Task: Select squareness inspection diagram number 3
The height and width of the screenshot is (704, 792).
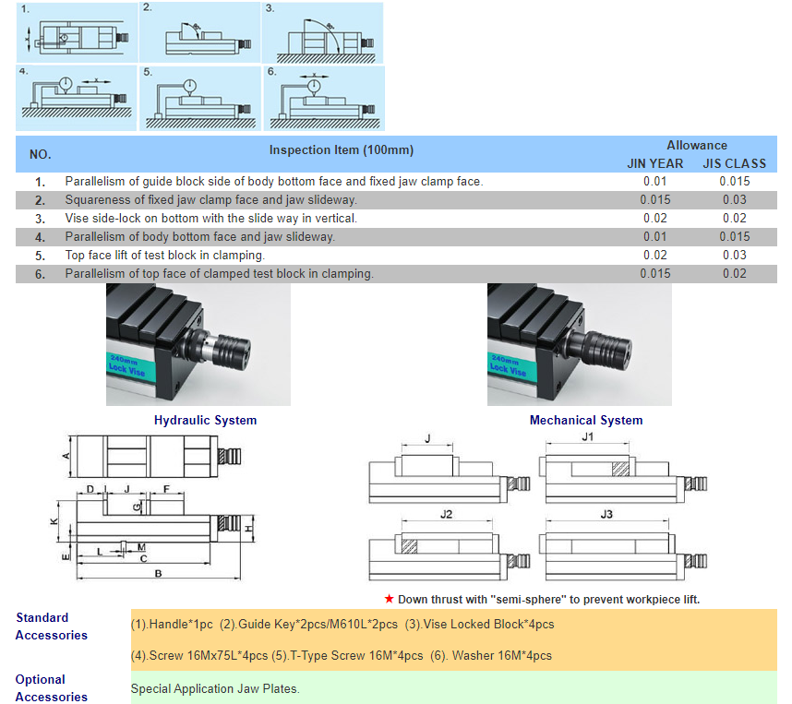Action: 323,32
